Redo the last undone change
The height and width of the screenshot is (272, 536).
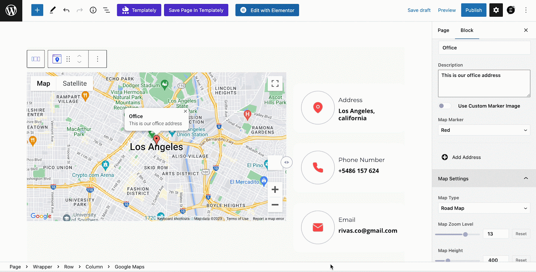point(80,10)
